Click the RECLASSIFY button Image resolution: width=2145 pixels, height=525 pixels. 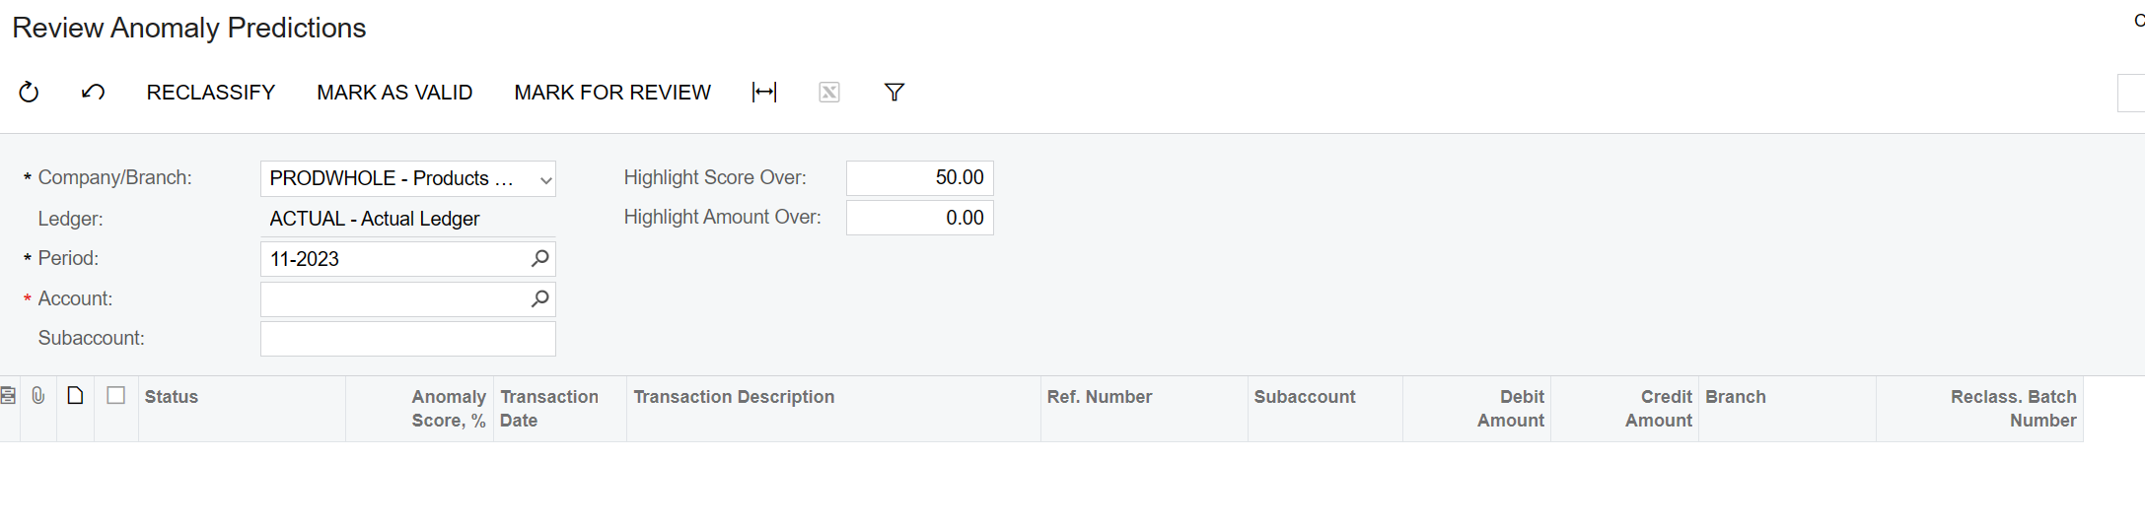point(211,92)
